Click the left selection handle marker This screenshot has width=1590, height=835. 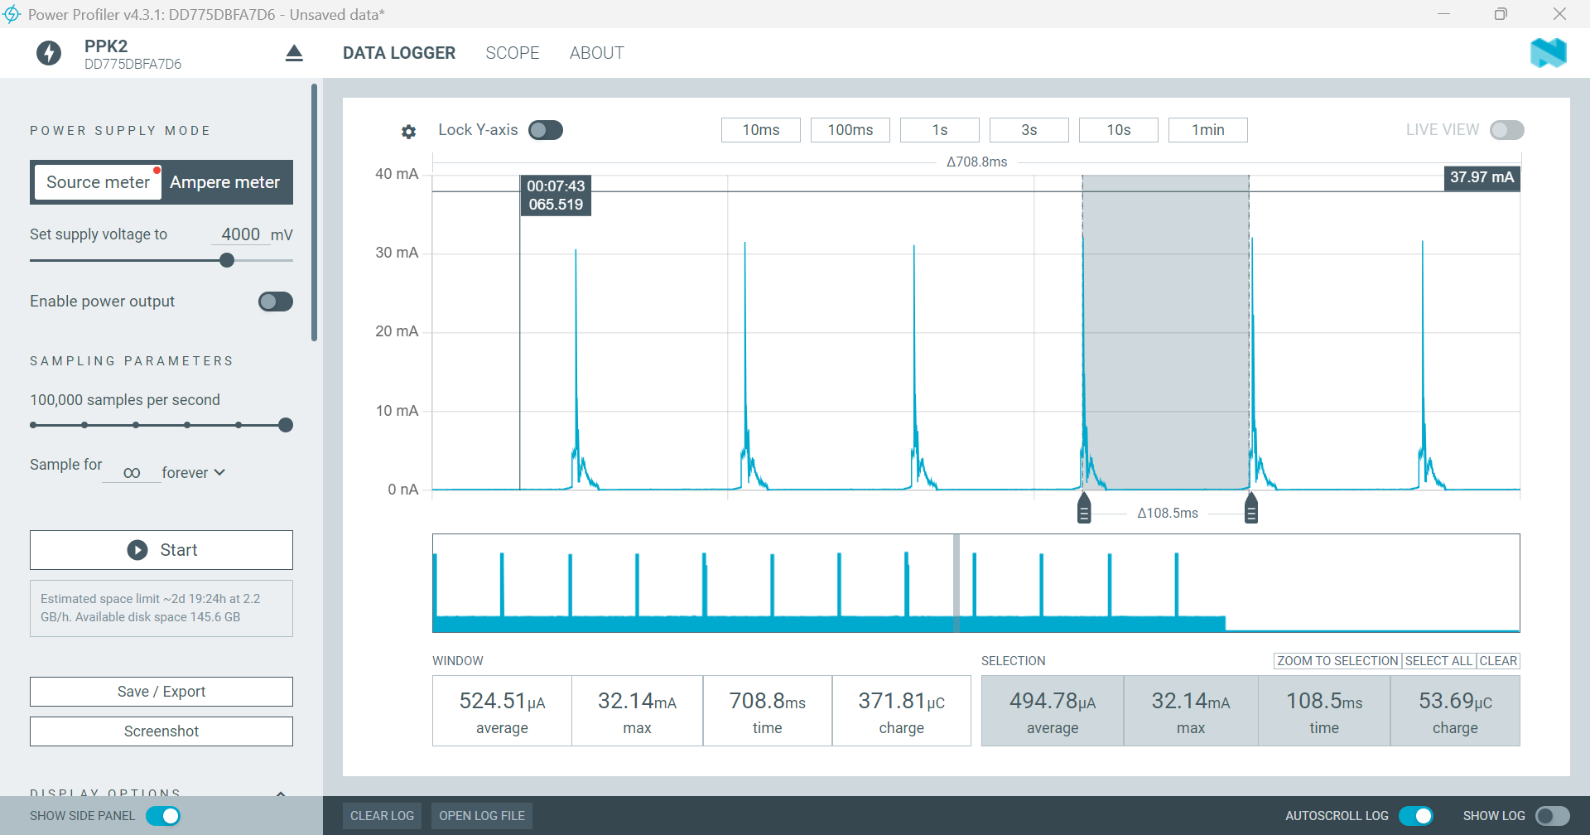pos(1084,509)
